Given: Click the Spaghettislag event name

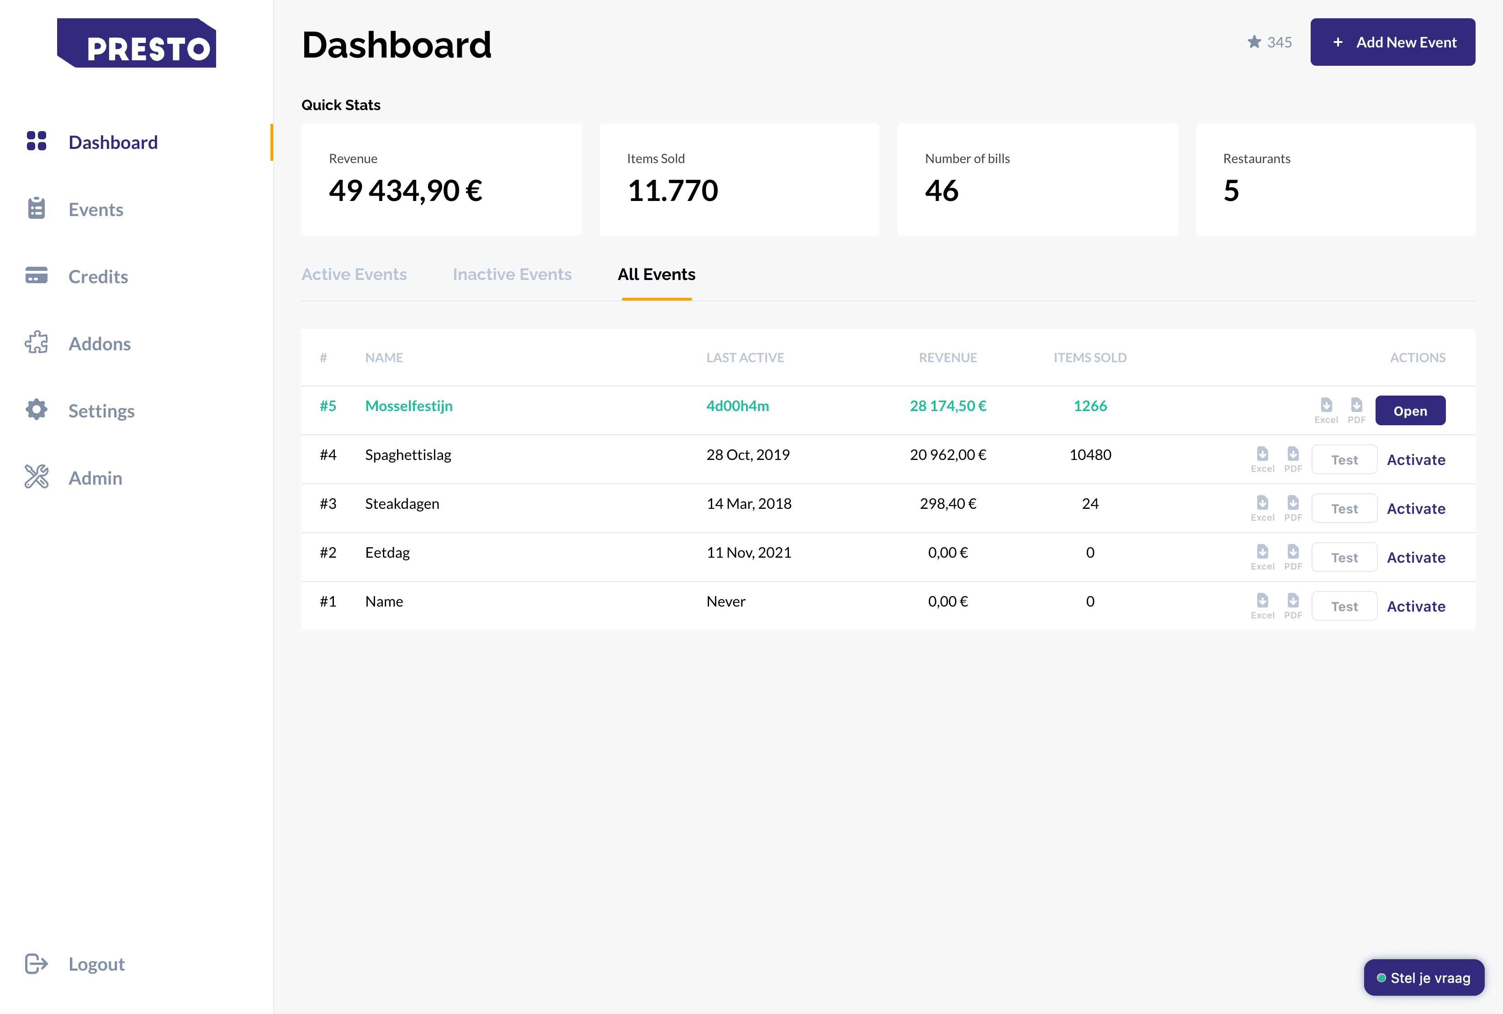Looking at the screenshot, I should pos(408,454).
